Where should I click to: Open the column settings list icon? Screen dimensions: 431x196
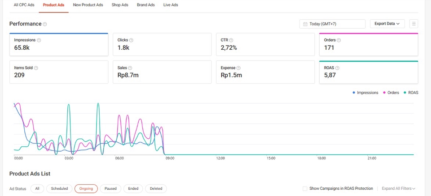(413, 24)
